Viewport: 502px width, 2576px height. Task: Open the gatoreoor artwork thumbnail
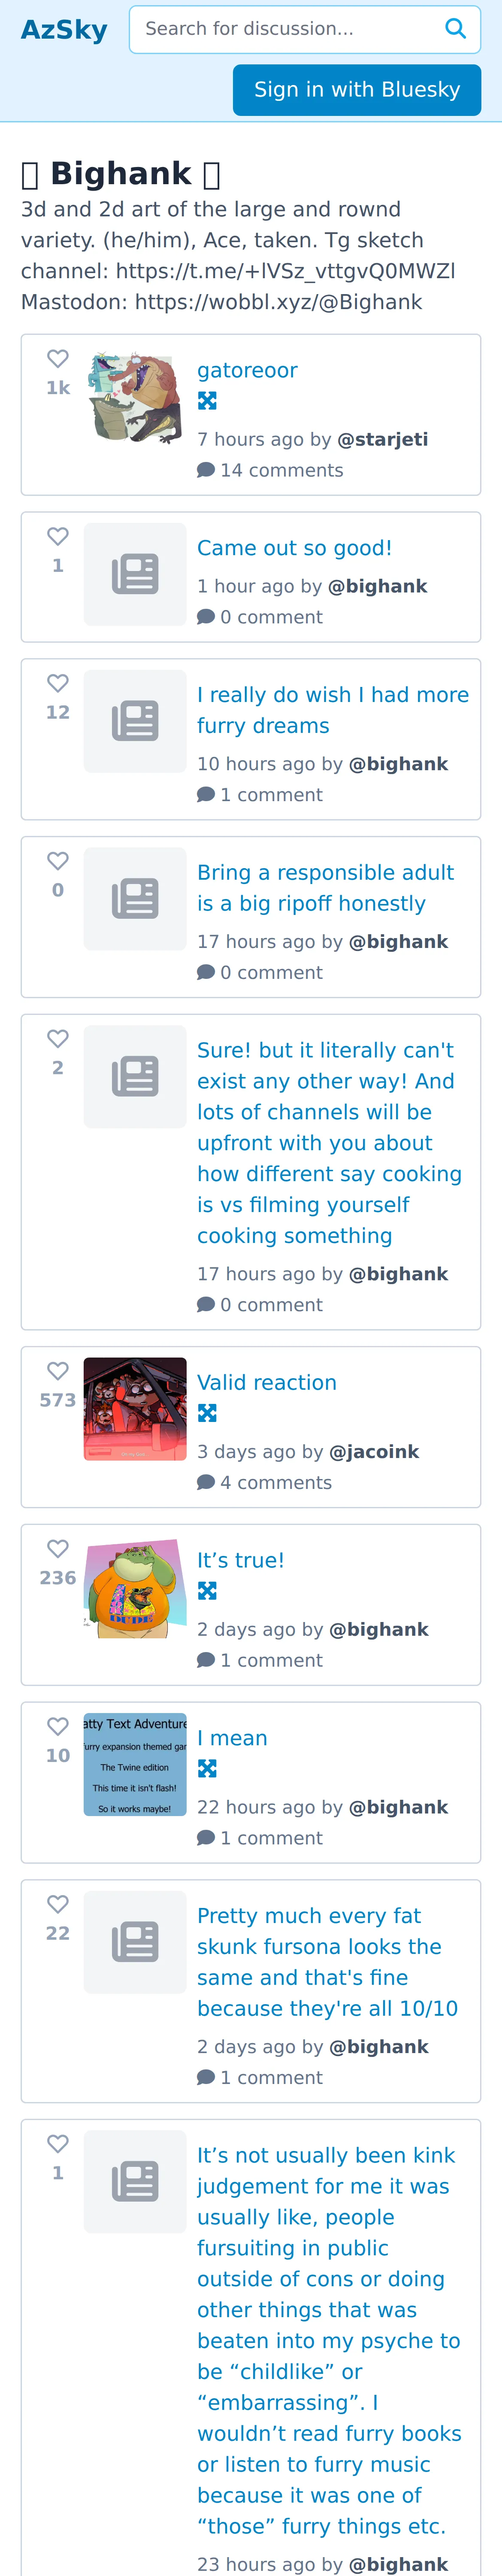tap(135, 397)
